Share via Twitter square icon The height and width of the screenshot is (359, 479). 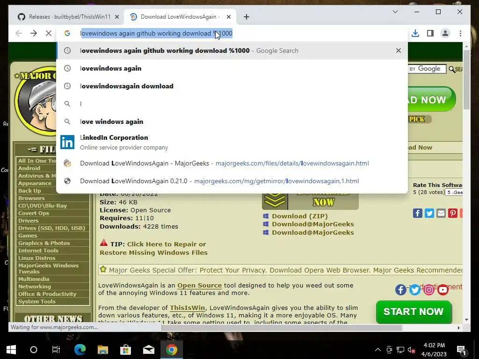[429, 213]
